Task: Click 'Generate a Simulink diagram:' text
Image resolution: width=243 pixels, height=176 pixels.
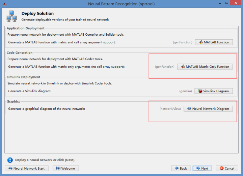Action: [30, 91]
